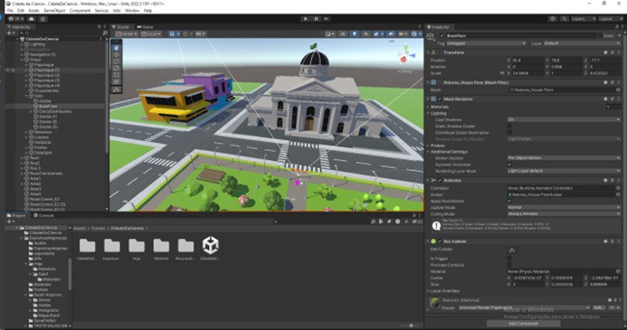Toggle BaseFloor active checkbox
627x330 pixels.
(x=442, y=35)
